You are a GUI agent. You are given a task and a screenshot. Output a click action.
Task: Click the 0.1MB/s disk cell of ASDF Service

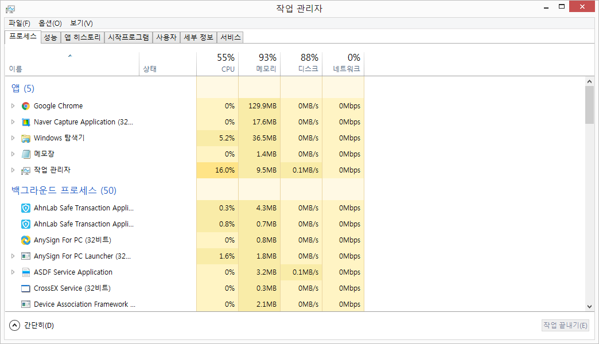coord(301,272)
